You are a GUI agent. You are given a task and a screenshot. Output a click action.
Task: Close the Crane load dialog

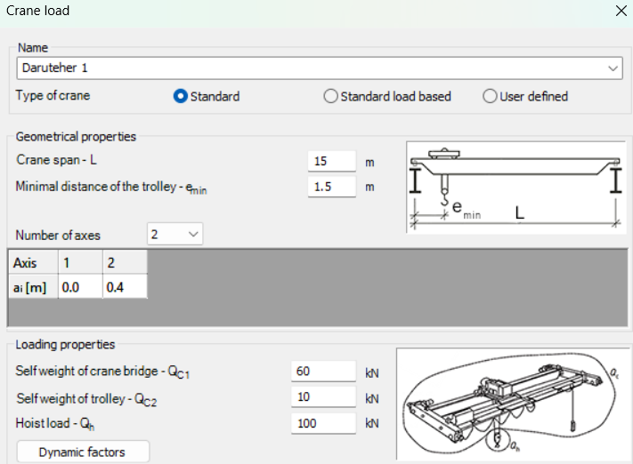621,11
